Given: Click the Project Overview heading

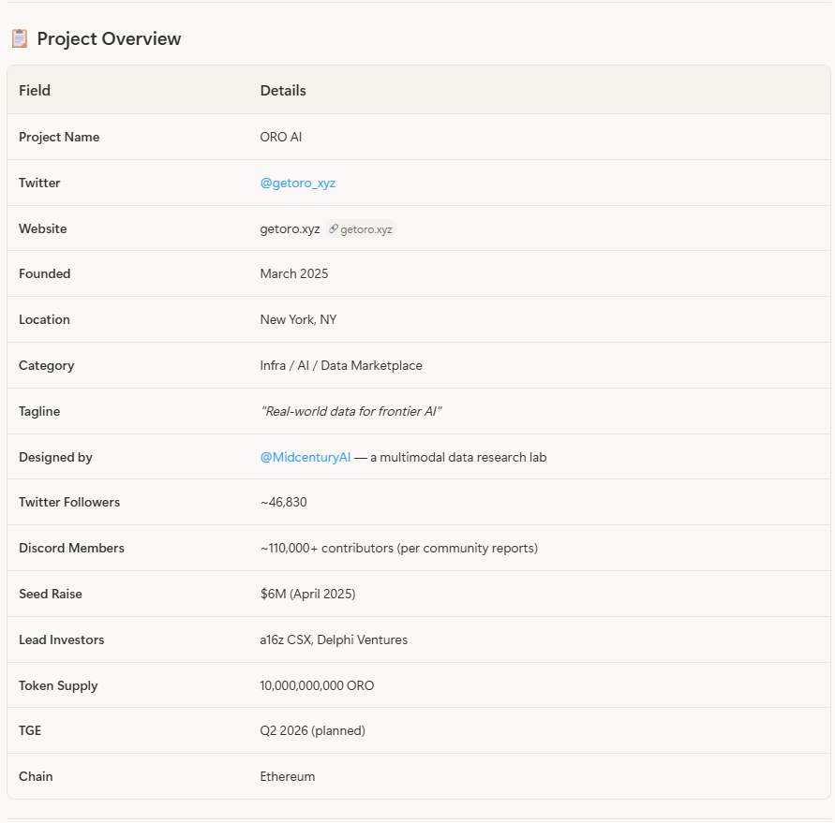Looking at the screenshot, I should (109, 38).
